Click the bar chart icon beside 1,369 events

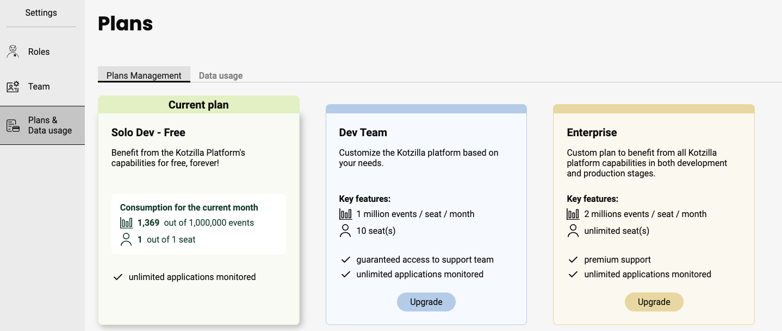pos(126,223)
